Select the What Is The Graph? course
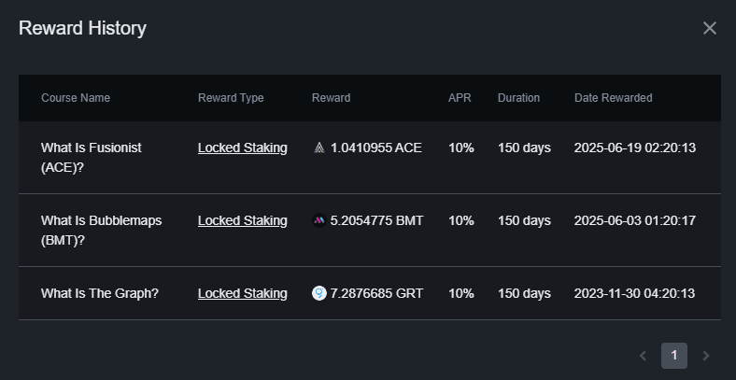Image resolution: width=736 pixels, height=380 pixels. point(100,293)
